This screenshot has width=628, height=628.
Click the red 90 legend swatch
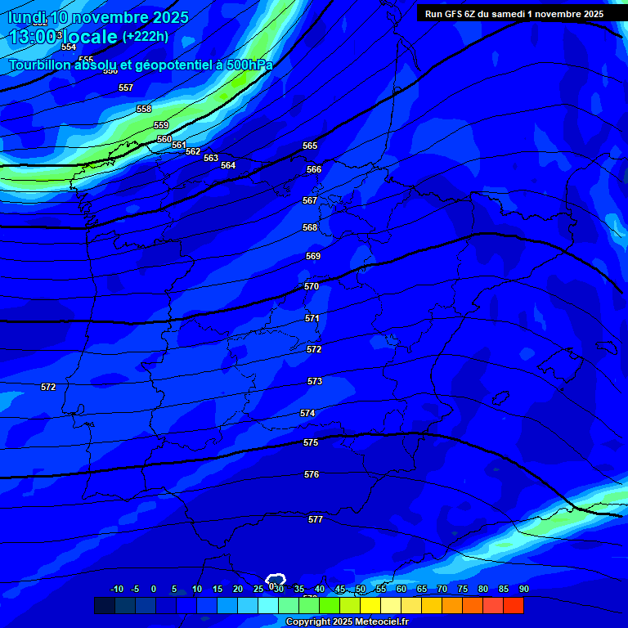(514, 606)
